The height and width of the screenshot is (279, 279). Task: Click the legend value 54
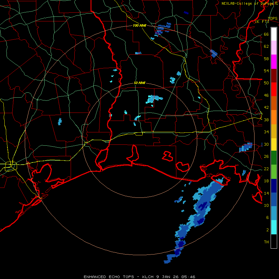[x=266, y=71]
